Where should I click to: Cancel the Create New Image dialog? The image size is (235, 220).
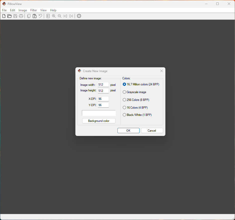click(152, 130)
